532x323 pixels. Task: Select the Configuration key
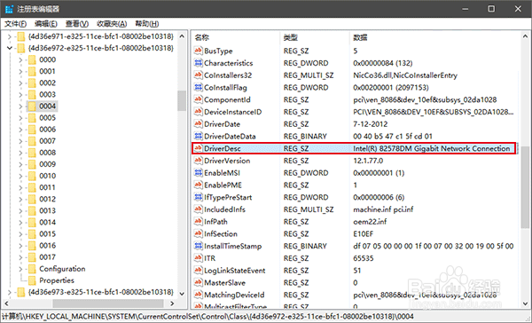pyautogui.click(x=62, y=269)
